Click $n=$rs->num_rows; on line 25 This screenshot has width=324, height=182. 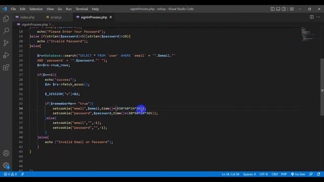(54, 65)
